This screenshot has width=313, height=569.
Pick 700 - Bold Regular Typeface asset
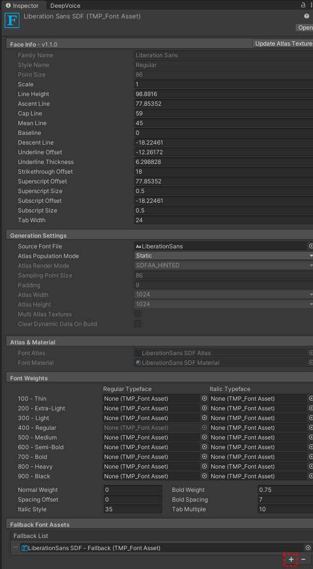tap(204, 457)
